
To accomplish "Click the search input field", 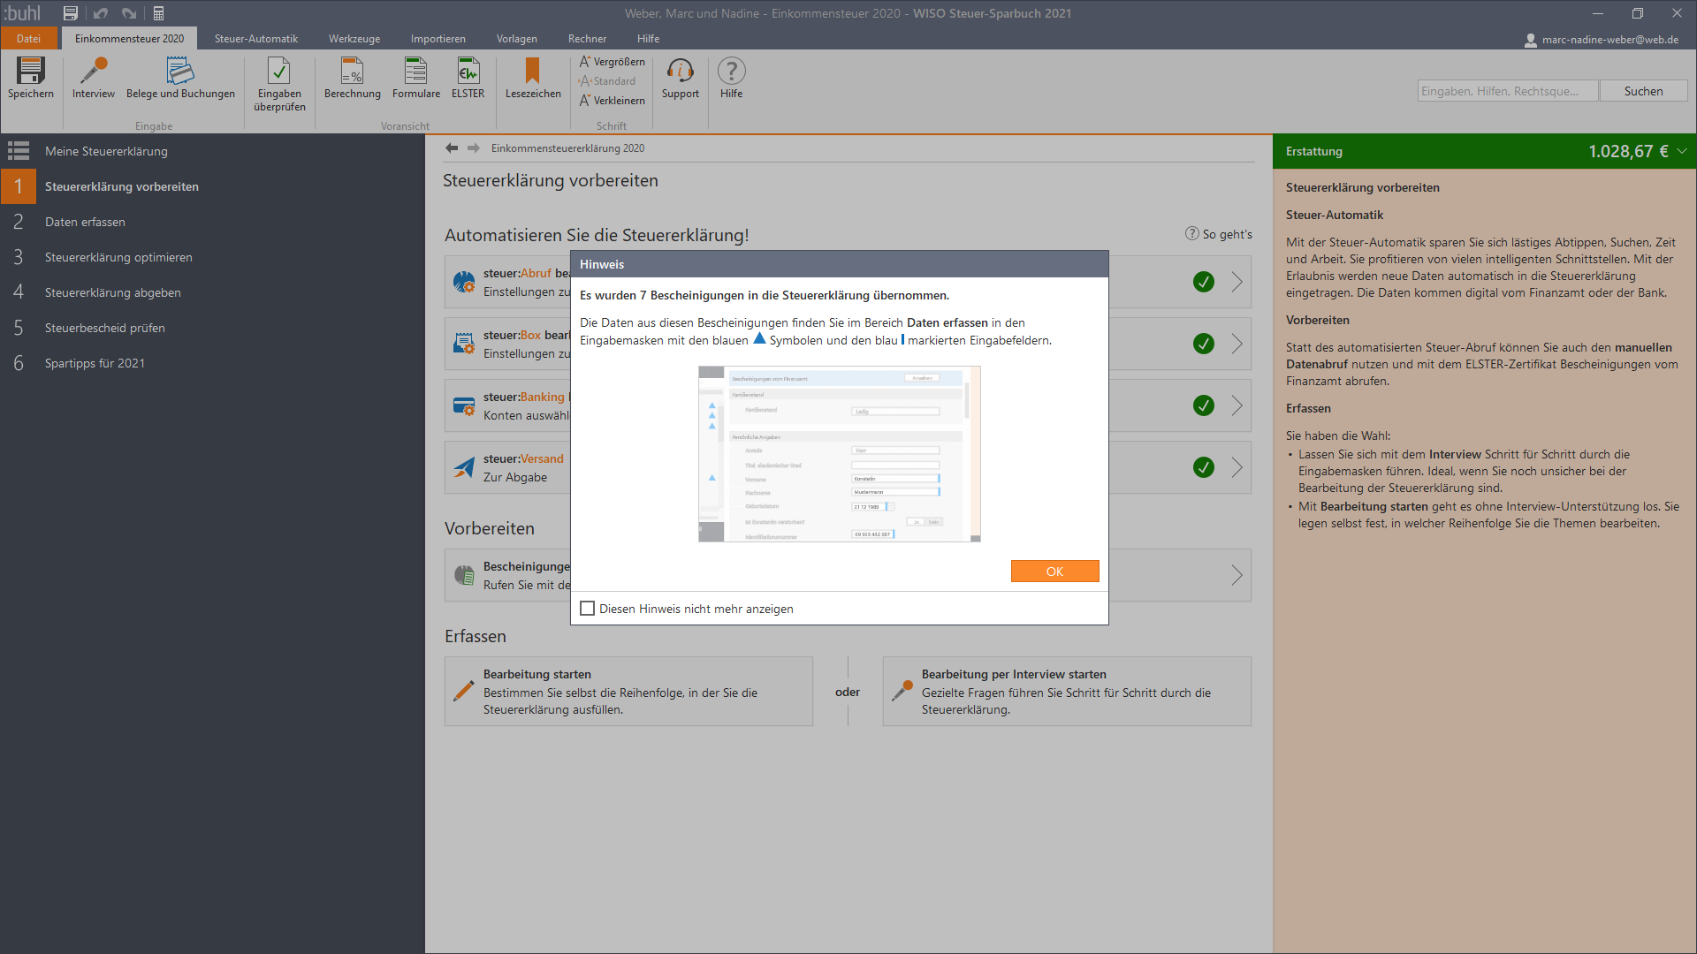I will pos(1507,91).
